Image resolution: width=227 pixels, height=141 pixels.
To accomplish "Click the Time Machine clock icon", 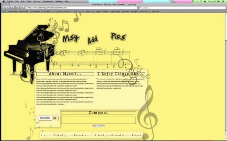I will tap(193, 2).
